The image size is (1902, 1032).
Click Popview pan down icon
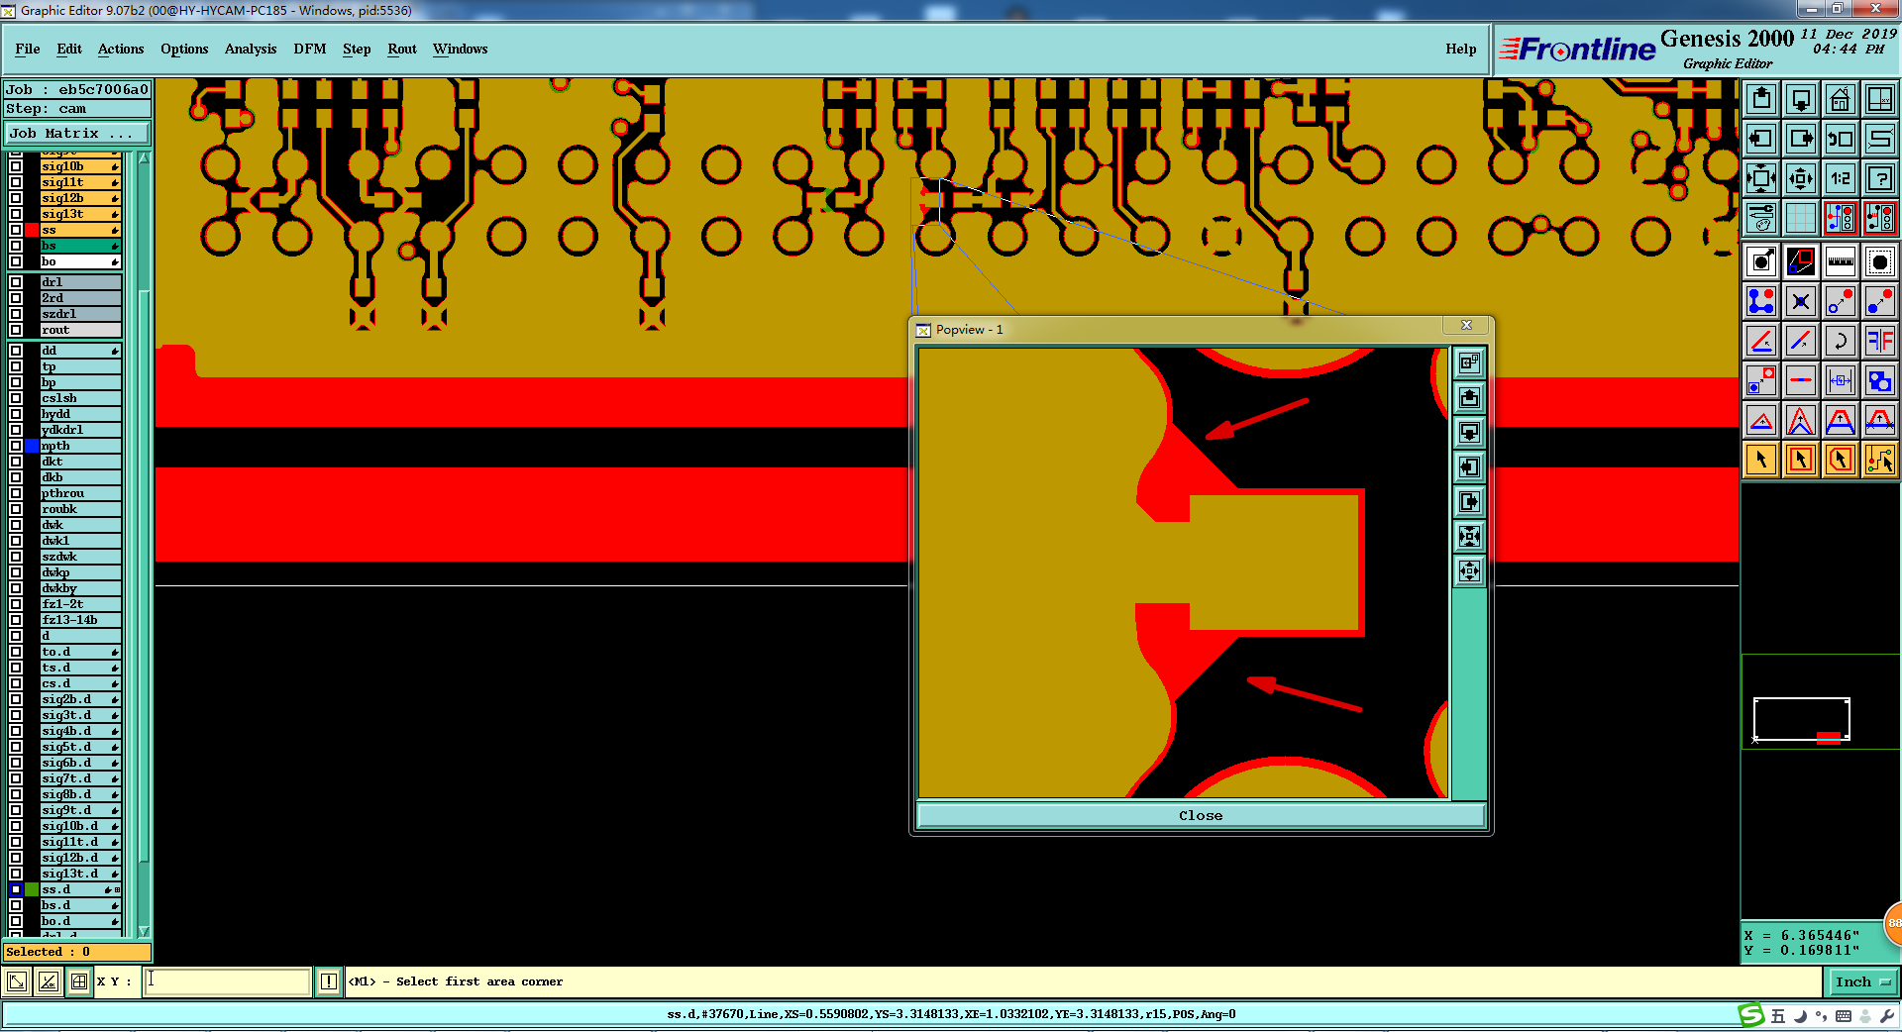(1469, 432)
